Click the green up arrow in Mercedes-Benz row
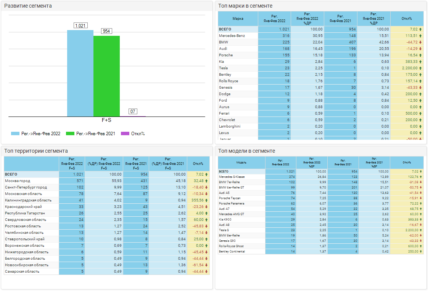The height and width of the screenshot is (302, 428). (x=420, y=36)
